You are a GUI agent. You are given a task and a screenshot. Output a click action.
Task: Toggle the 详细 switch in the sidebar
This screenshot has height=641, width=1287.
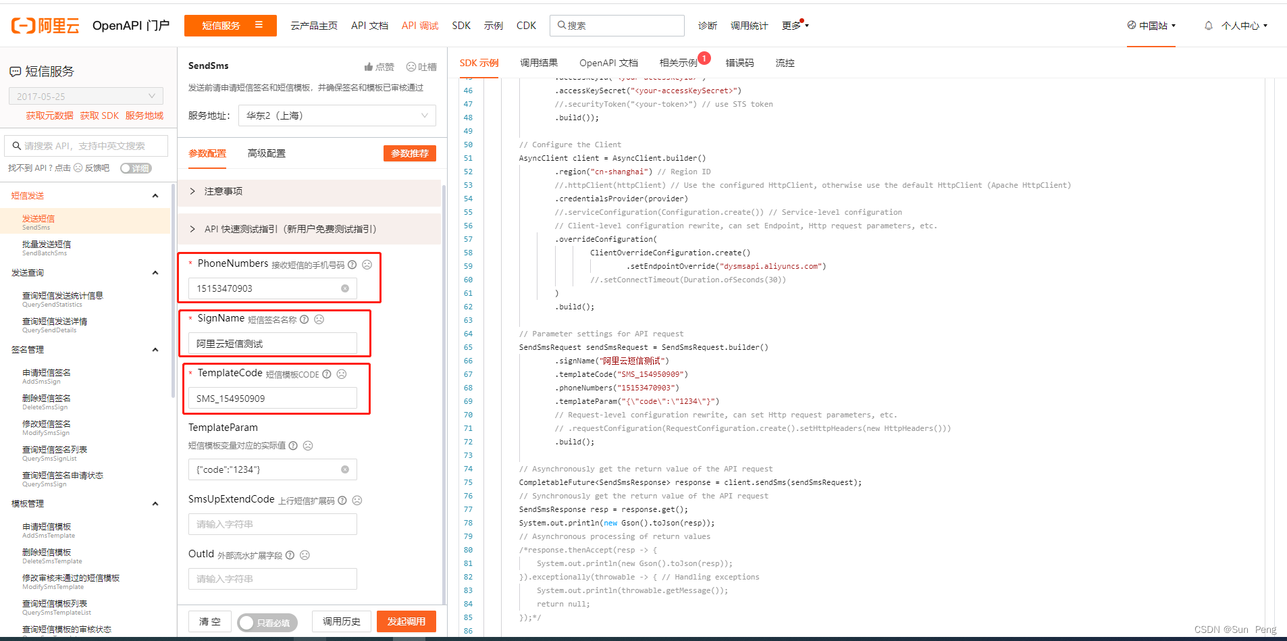pos(136,168)
